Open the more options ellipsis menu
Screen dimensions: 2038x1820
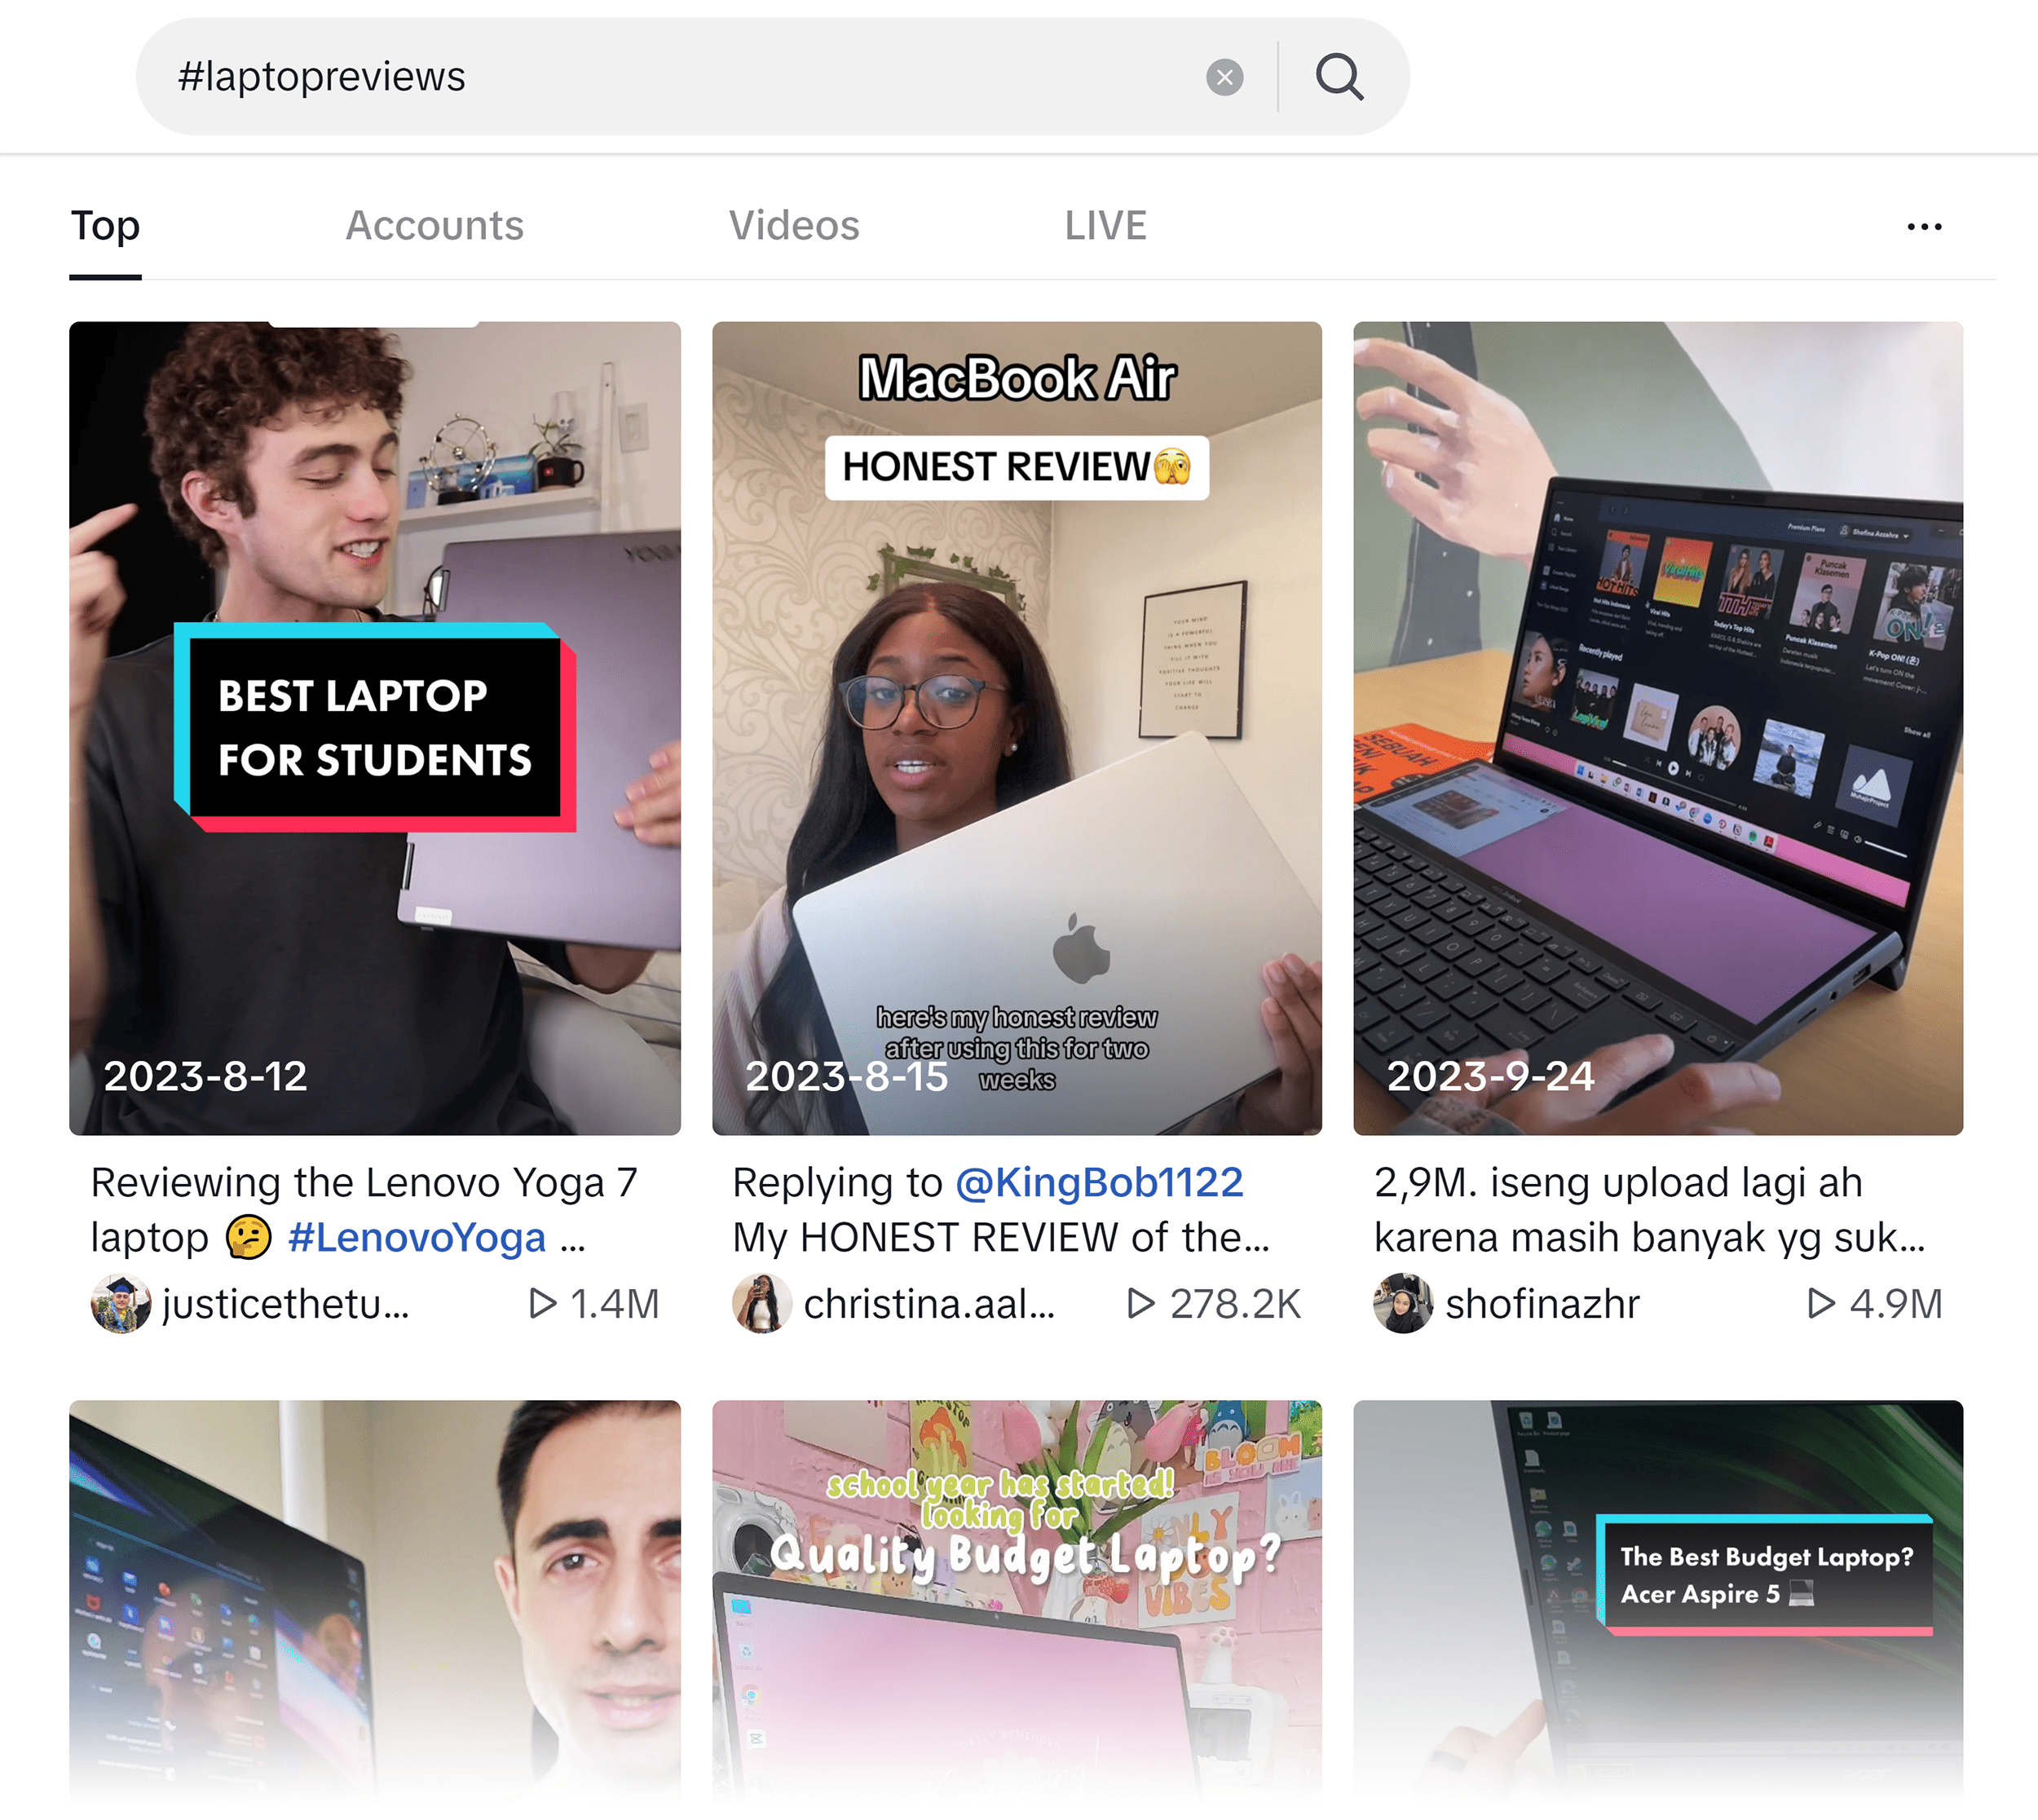click(1924, 226)
